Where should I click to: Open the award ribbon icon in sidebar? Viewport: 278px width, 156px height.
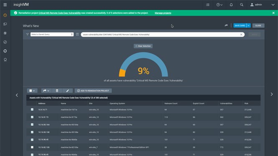coord(5,60)
